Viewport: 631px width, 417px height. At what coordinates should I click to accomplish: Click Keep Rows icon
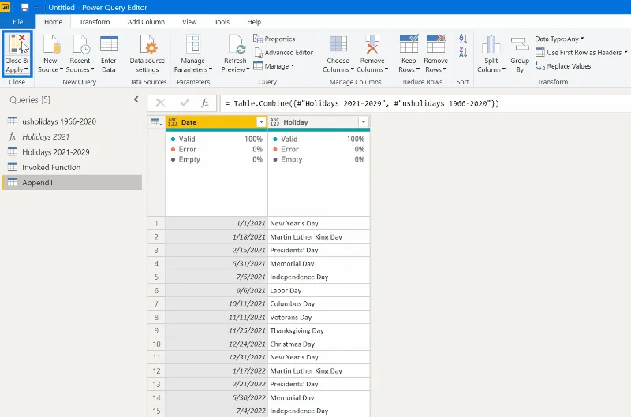tap(409, 44)
